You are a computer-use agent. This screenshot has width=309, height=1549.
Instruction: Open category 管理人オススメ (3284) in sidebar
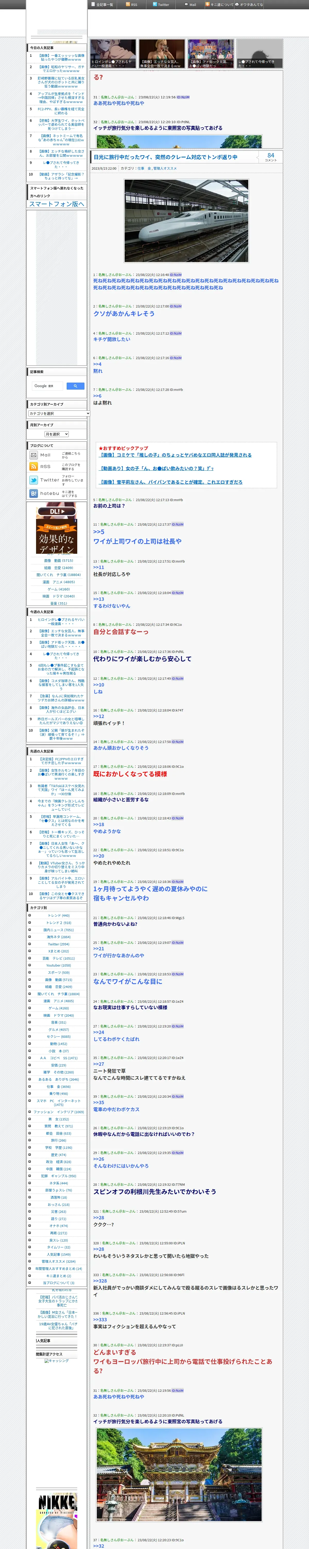tap(58, 1262)
